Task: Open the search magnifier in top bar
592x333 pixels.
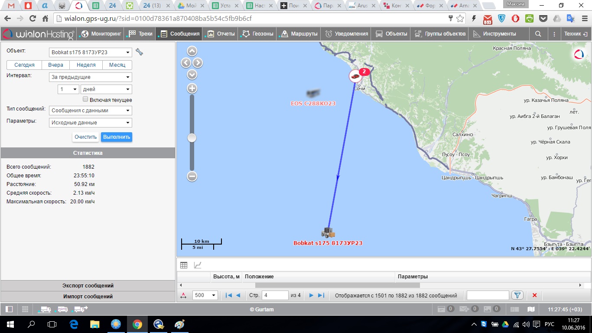Action: click(538, 34)
